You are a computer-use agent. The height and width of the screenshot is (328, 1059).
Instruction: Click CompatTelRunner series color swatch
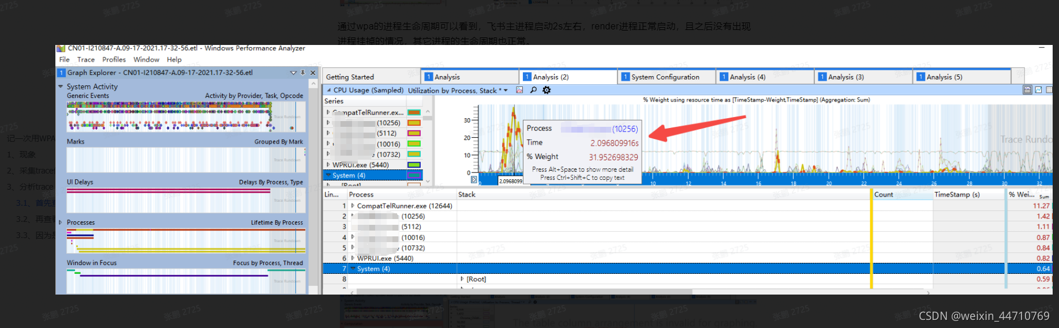pos(414,112)
